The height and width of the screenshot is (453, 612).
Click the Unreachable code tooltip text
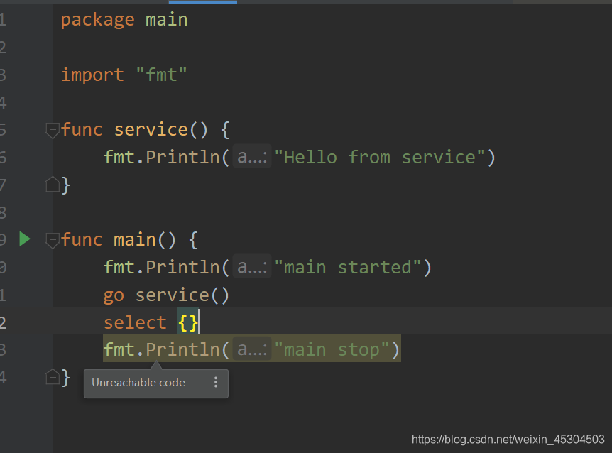click(x=138, y=383)
